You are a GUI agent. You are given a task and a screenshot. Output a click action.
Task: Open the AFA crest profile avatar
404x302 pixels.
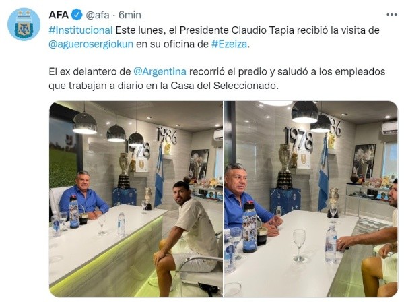24,24
